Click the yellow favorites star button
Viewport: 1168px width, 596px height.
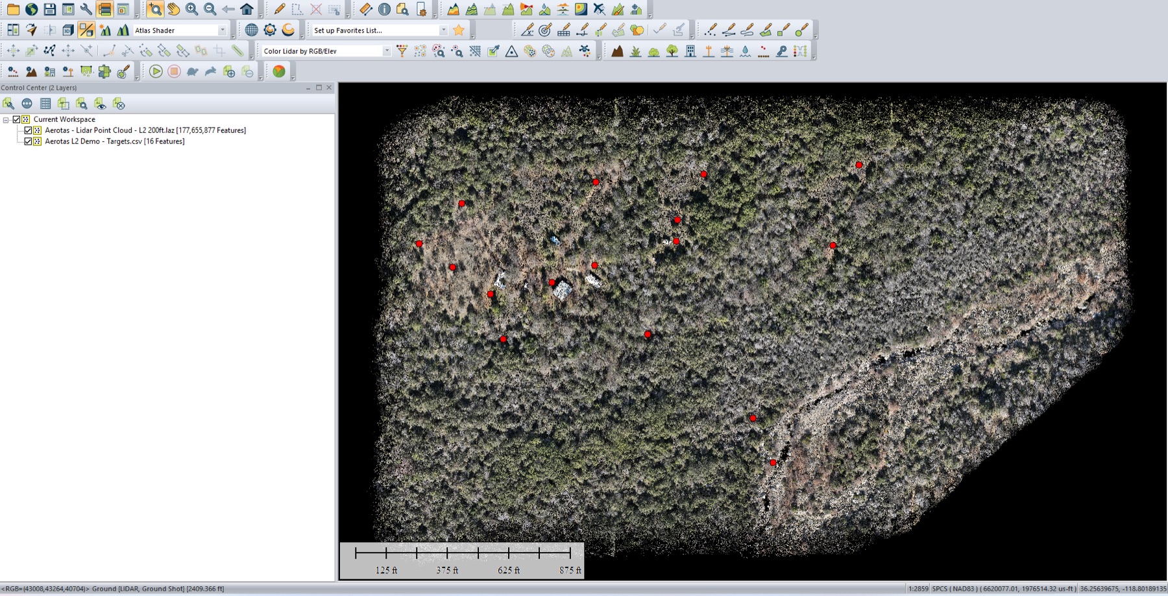click(459, 30)
